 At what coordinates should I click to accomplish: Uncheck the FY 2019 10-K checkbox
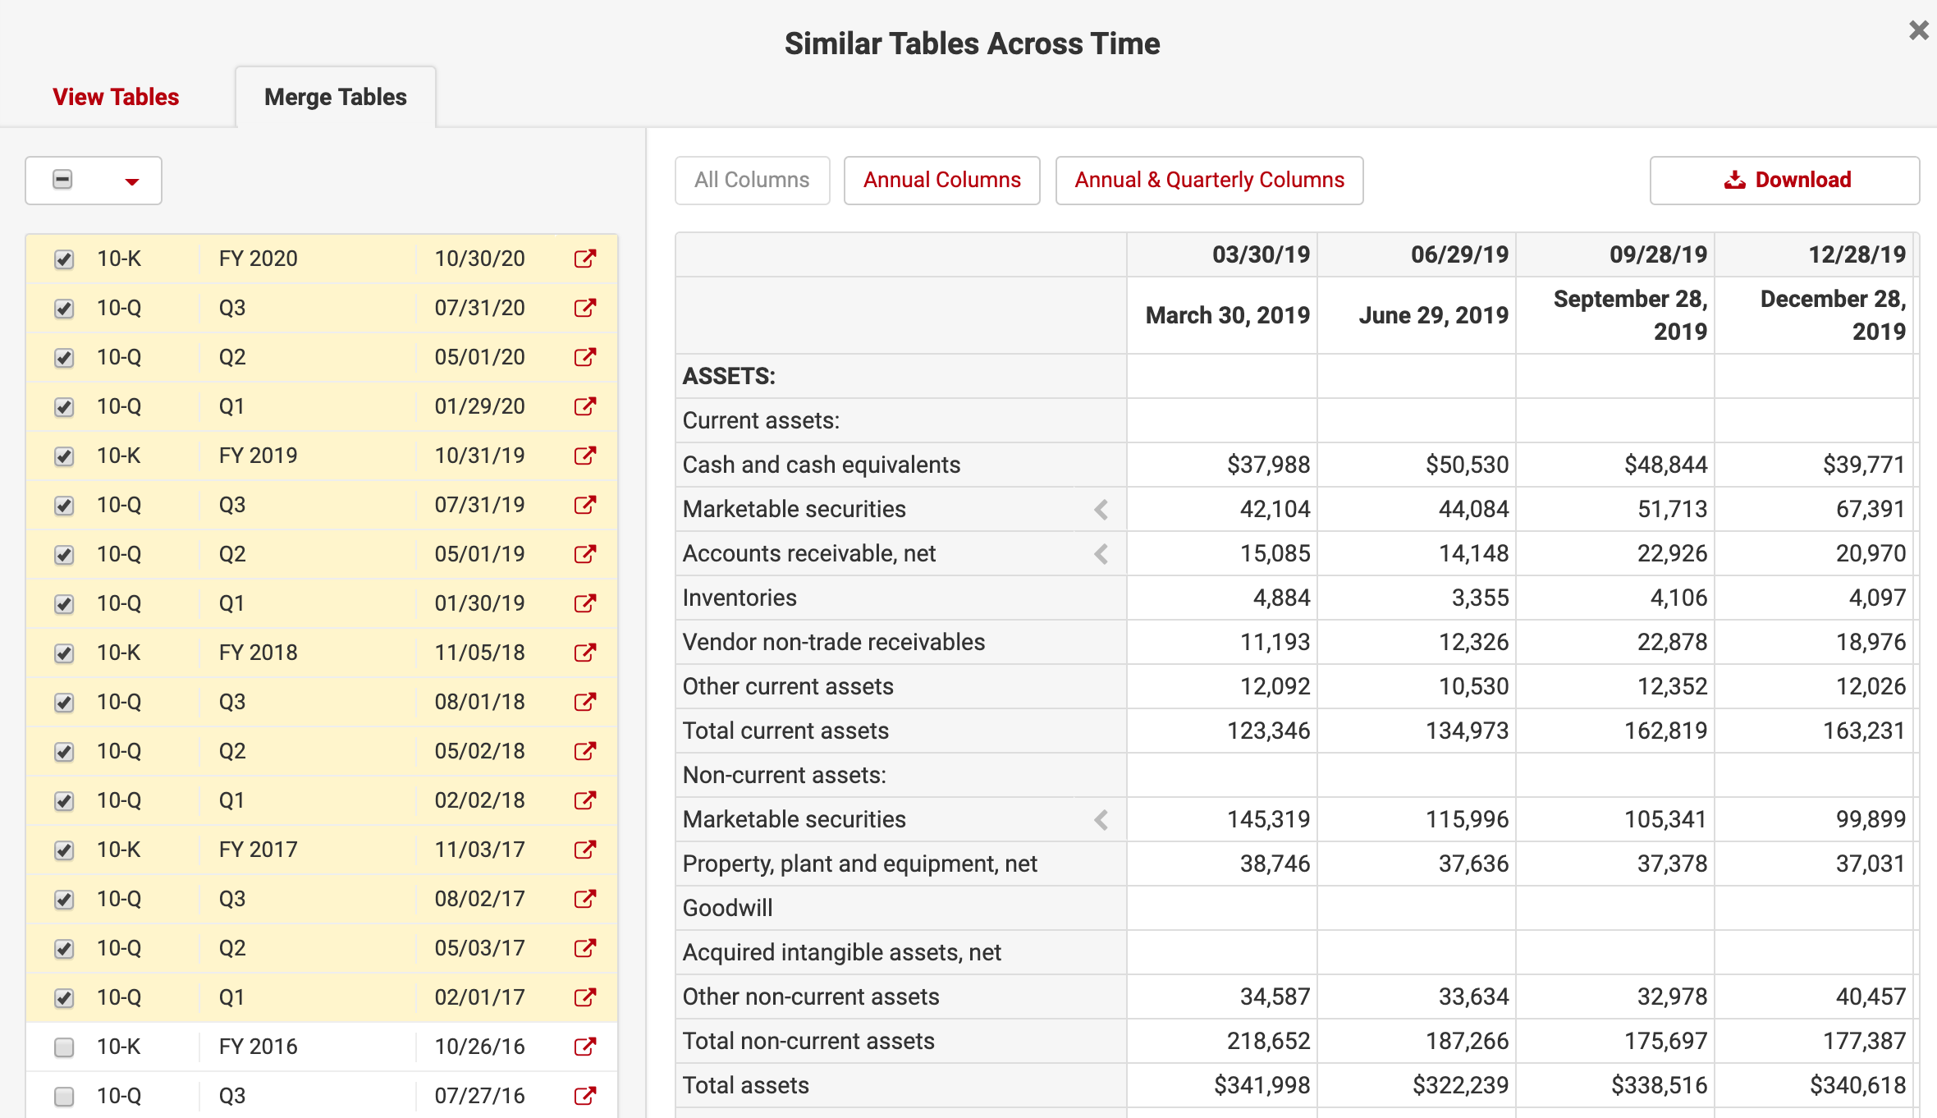pyautogui.click(x=64, y=456)
